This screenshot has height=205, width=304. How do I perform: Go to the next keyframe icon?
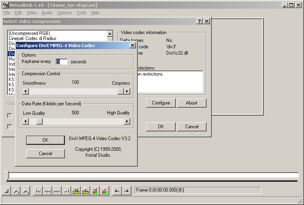coord(85,191)
